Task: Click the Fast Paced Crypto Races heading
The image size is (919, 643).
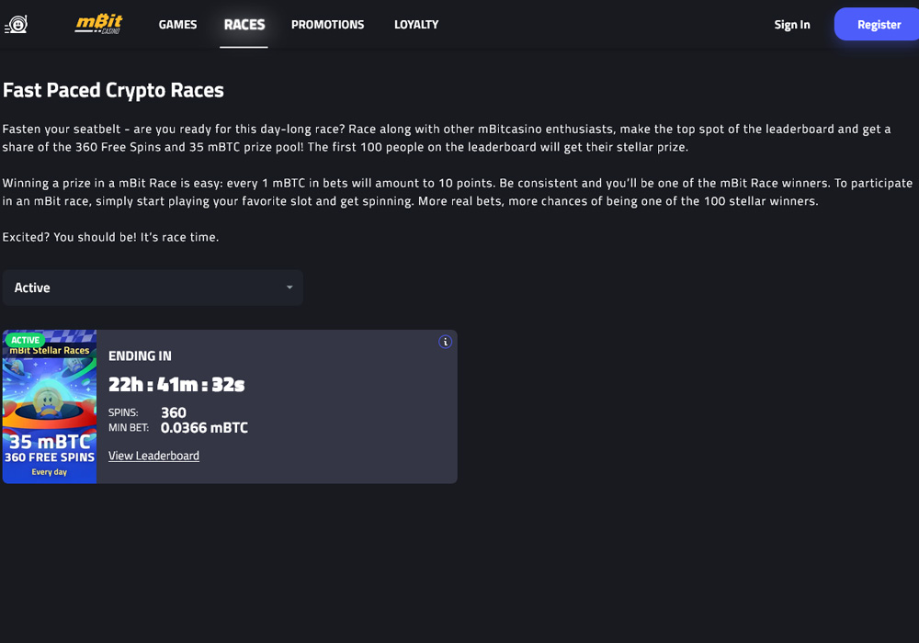Action: click(113, 90)
